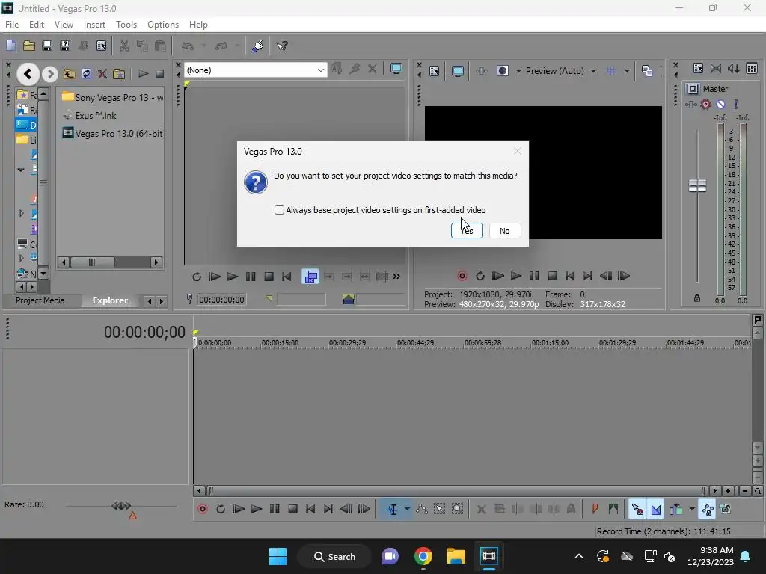Click No in the Vegas Pro dialog
This screenshot has height=574, width=766.
click(505, 230)
